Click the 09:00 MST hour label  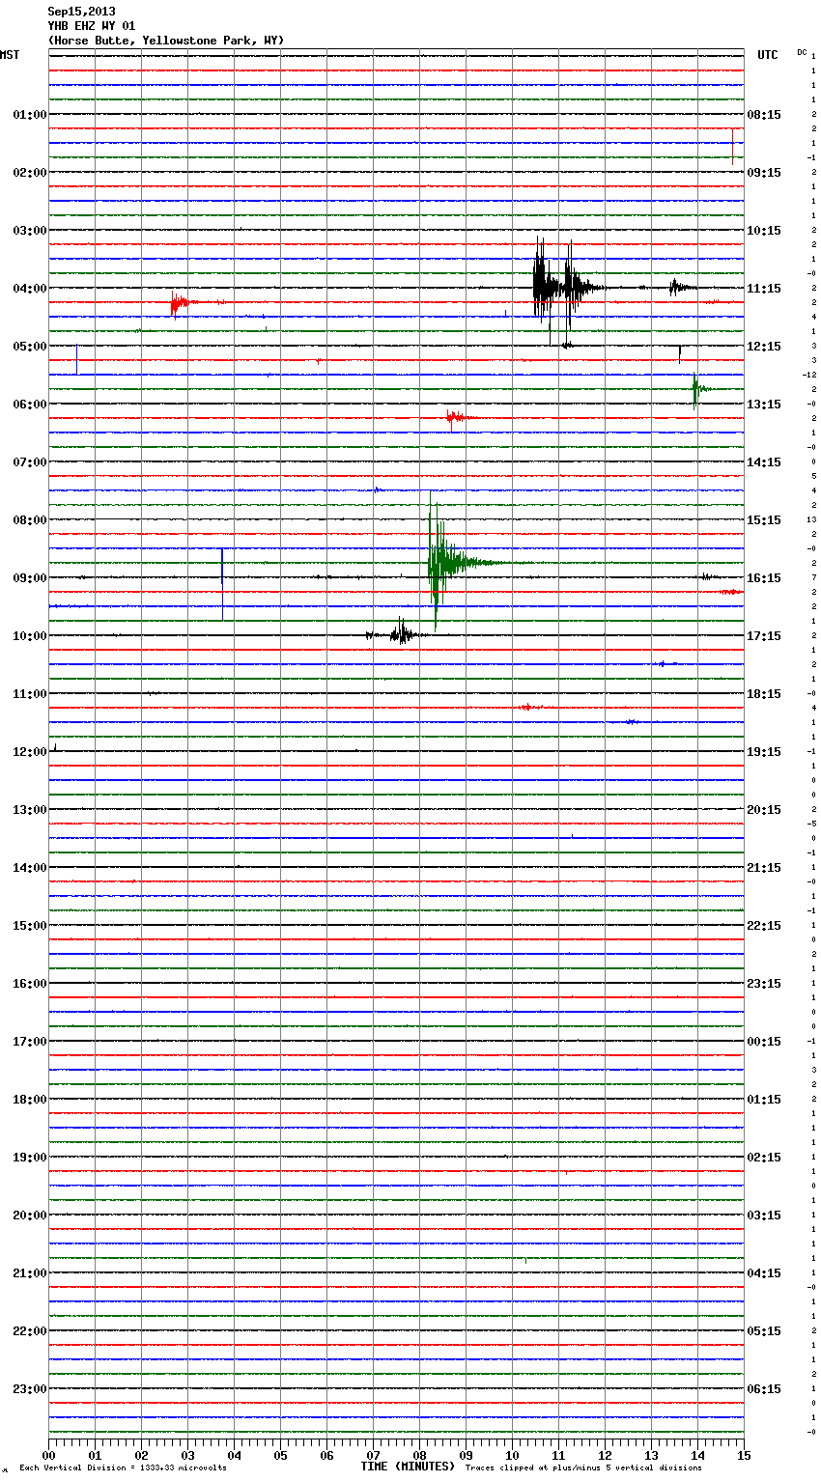(29, 577)
